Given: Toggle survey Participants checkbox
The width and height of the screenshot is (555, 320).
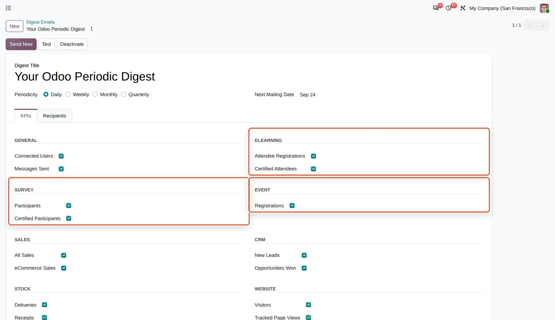Looking at the screenshot, I should coord(69,206).
